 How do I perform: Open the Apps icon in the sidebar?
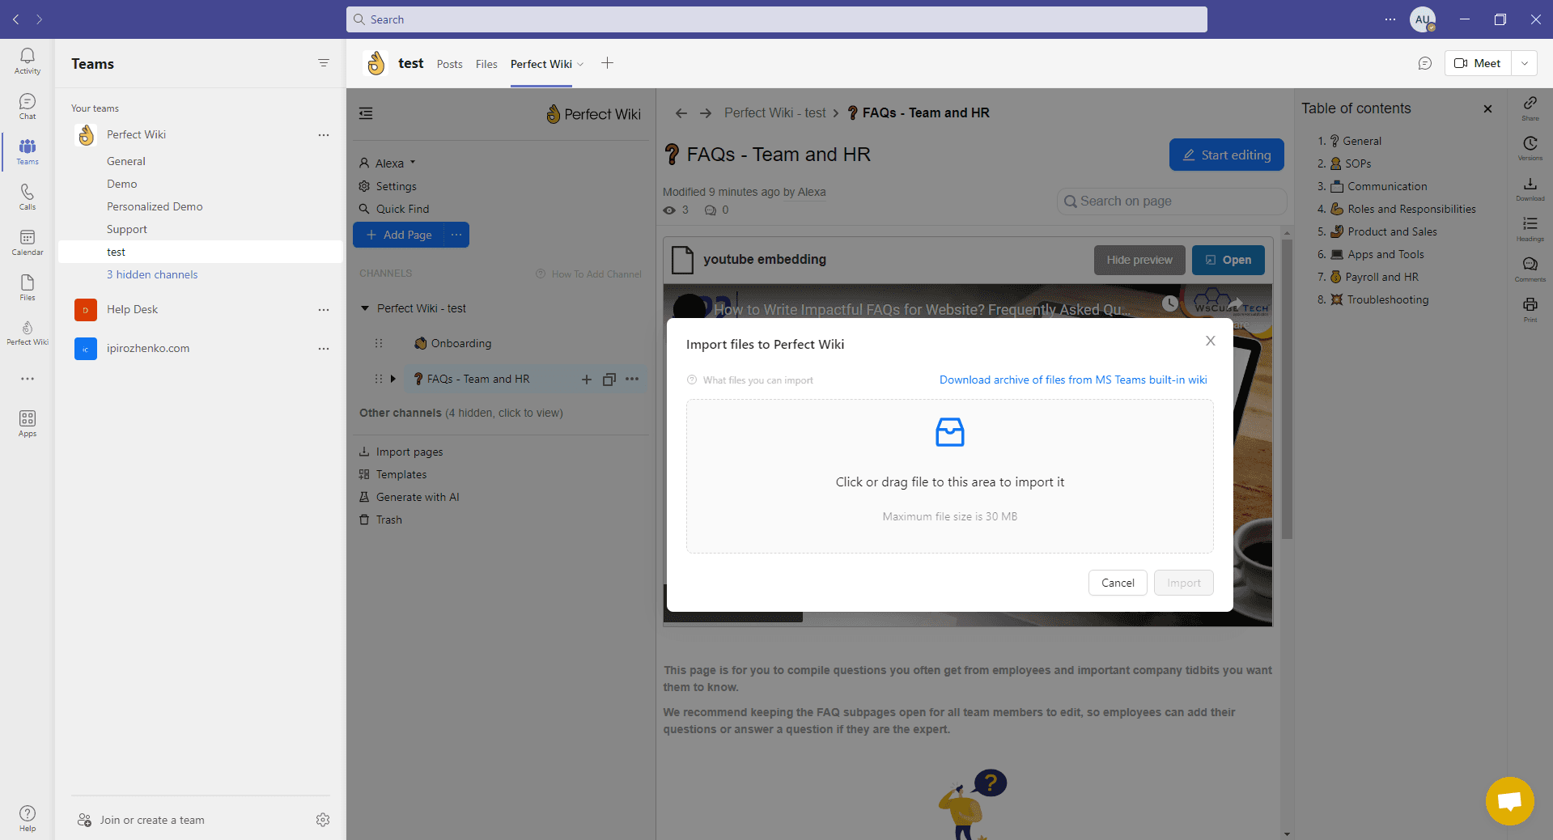[28, 423]
